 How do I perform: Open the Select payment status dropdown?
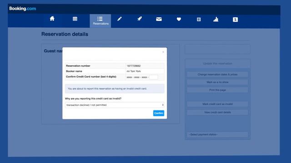217,134
